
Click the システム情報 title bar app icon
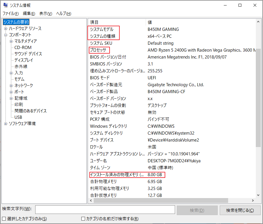click(5, 5)
